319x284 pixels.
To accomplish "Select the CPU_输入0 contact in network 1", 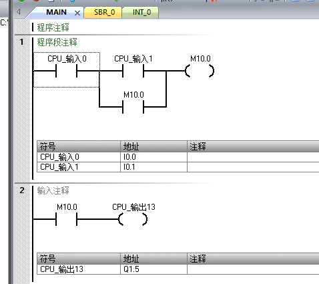I will [66, 71].
